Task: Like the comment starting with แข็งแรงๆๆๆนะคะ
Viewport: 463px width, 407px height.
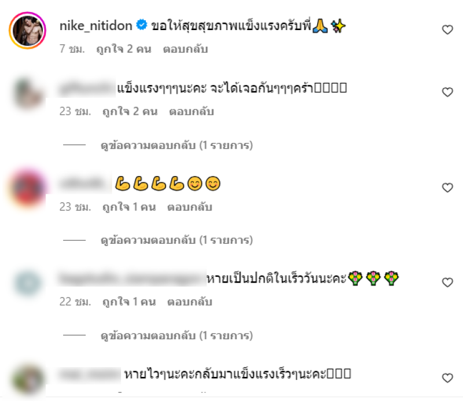Action: 447,92
